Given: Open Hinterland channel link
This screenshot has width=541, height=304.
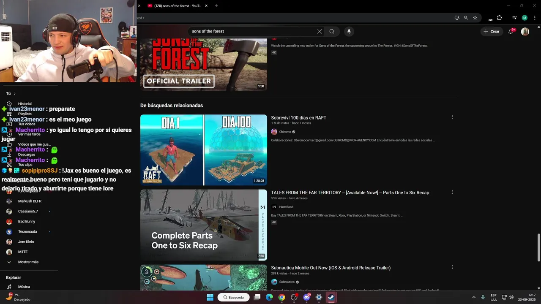Looking at the screenshot, I should pos(286,207).
